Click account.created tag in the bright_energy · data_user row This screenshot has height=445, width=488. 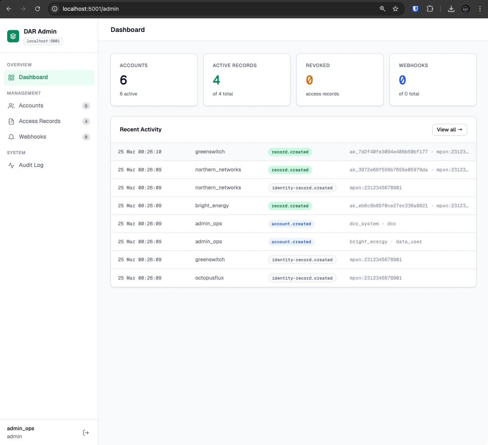pos(291,242)
